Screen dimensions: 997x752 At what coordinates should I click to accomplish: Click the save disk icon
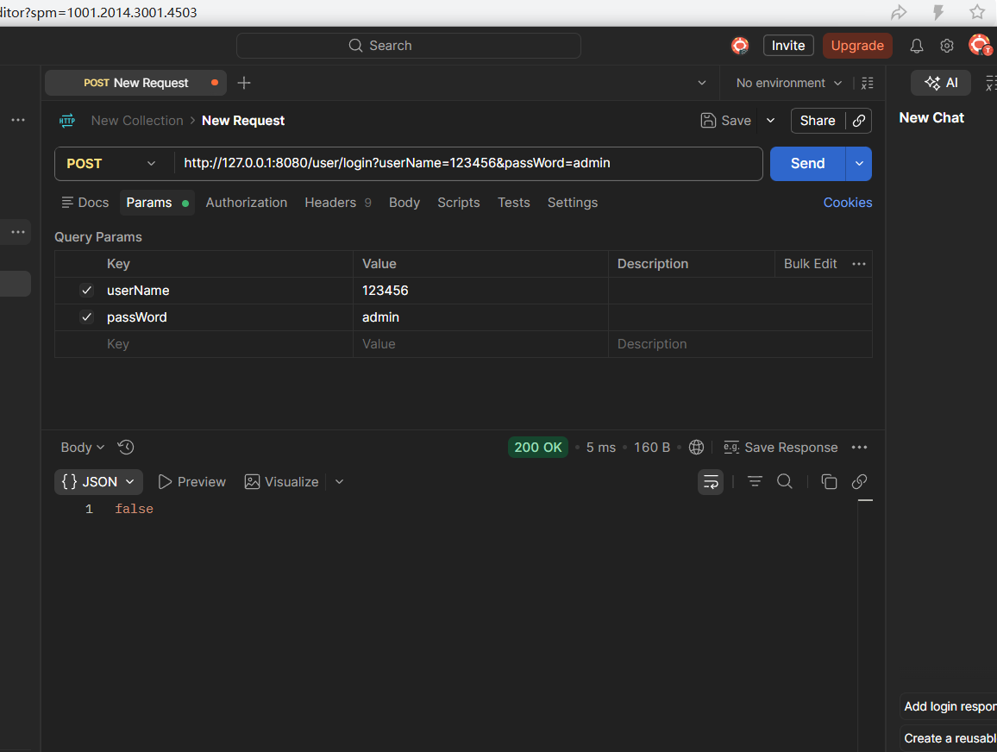[708, 121]
